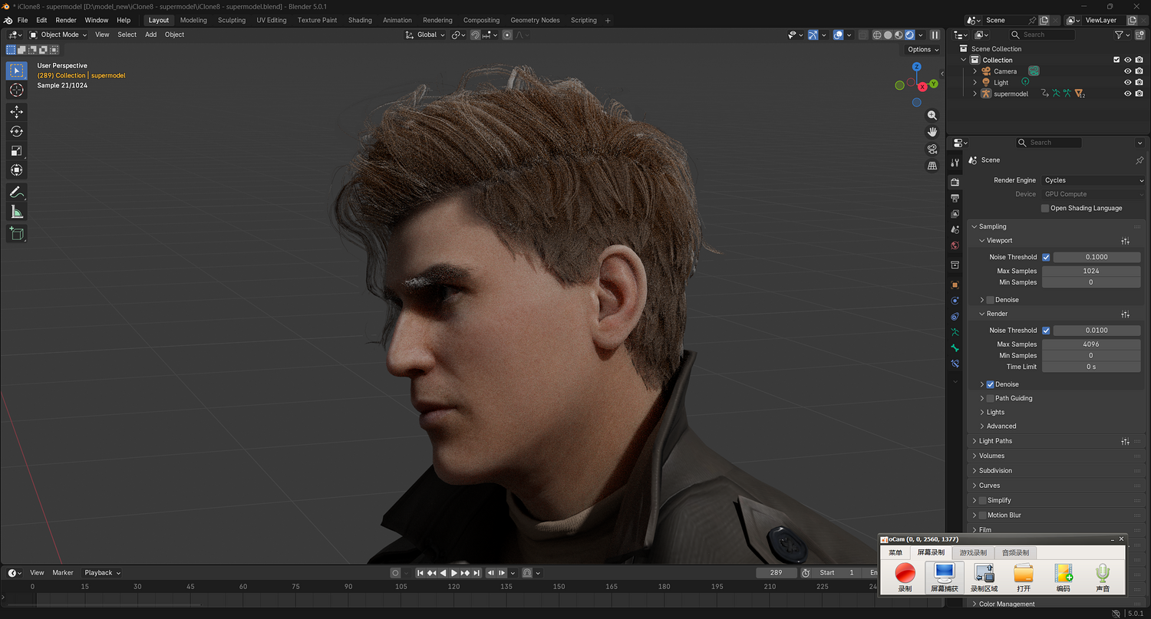The width and height of the screenshot is (1151, 619).
Task: Open the Object Mode dropdown
Action: coord(58,35)
